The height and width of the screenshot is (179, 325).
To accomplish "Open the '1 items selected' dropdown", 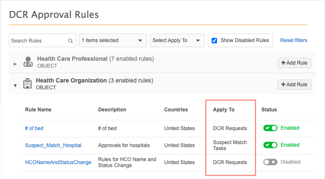I will [112, 40].
